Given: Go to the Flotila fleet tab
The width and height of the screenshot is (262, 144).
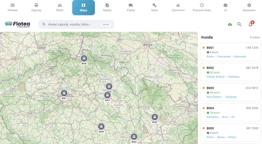Looking at the screenshot, I should pos(131,8).
